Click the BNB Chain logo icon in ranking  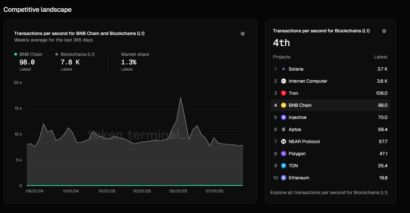284,105
